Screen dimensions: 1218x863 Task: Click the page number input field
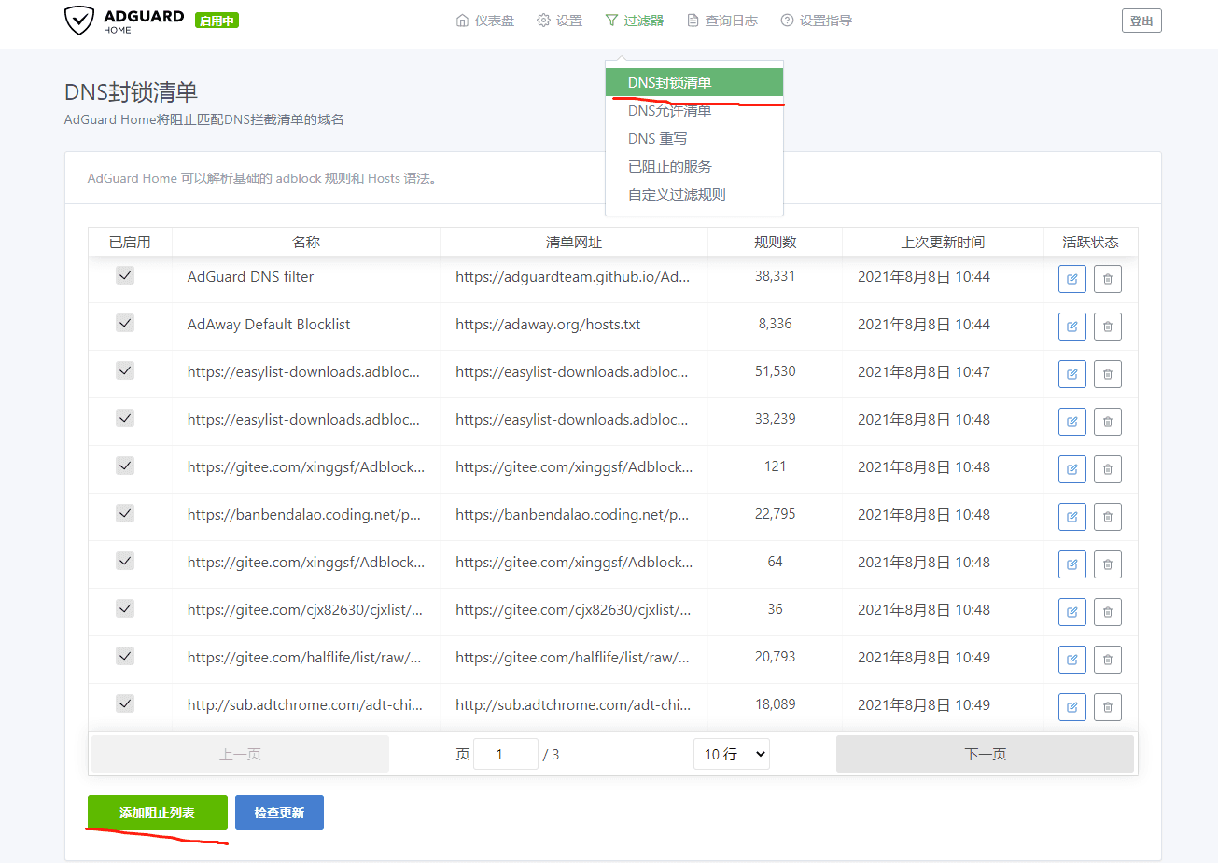(505, 754)
